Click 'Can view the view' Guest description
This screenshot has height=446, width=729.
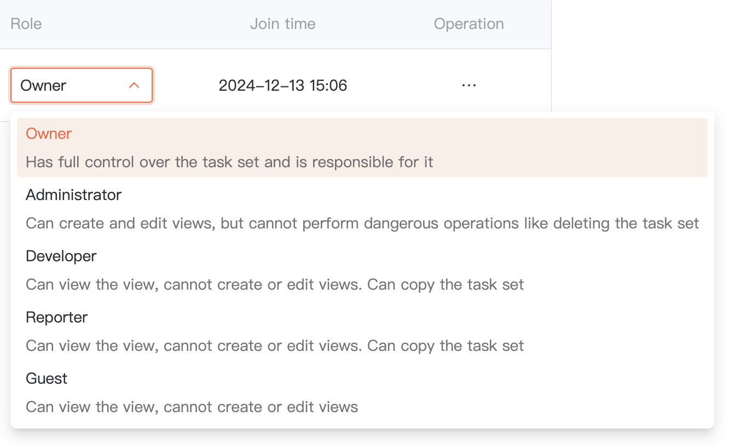[x=192, y=407]
